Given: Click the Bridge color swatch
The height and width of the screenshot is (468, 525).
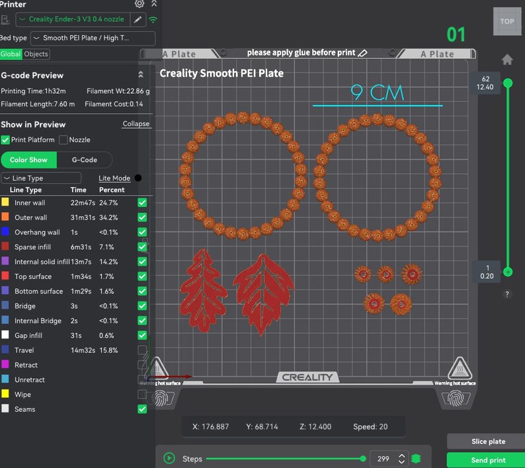Looking at the screenshot, I should [x=5, y=305].
